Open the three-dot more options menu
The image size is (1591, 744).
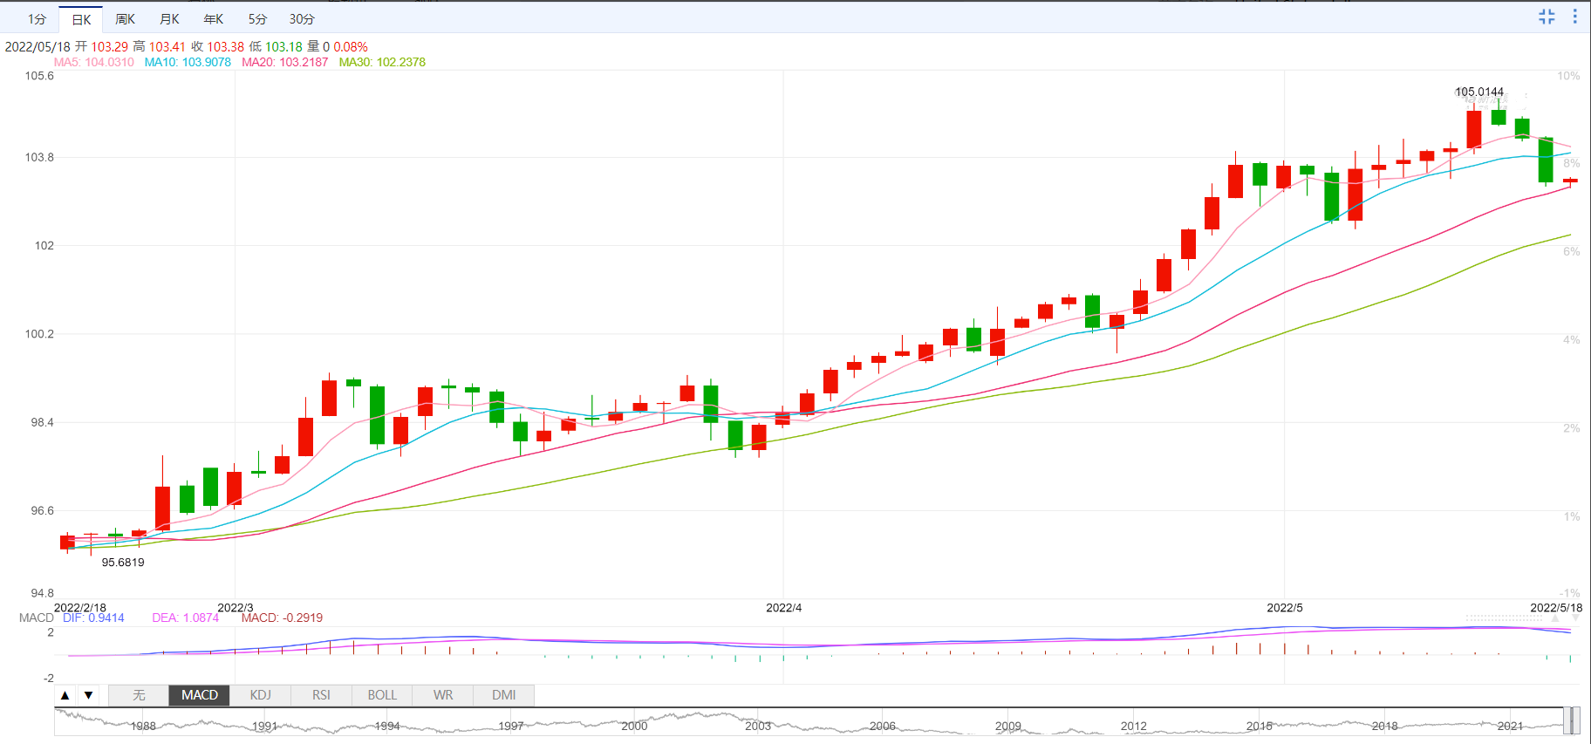[x=1574, y=17]
